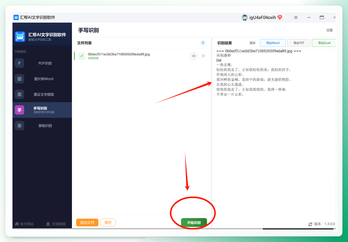The image size is (348, 242).
Task: Click result line 作别西天的云彩。
Action: 230,75
